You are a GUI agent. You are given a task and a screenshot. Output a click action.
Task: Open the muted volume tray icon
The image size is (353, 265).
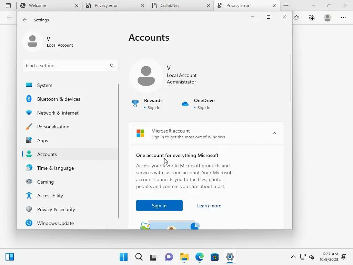[312, 257]
